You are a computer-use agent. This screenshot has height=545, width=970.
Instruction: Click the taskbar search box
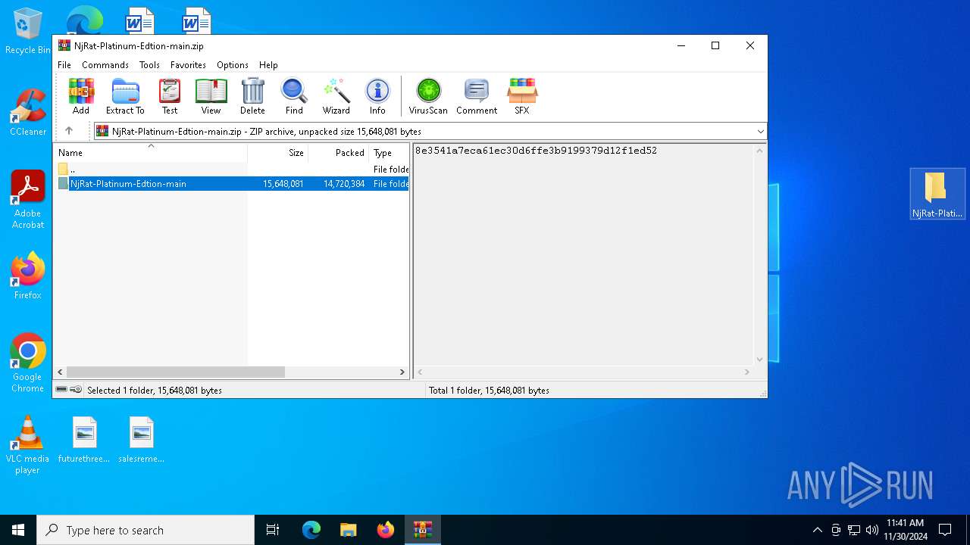tap(145, 530)
